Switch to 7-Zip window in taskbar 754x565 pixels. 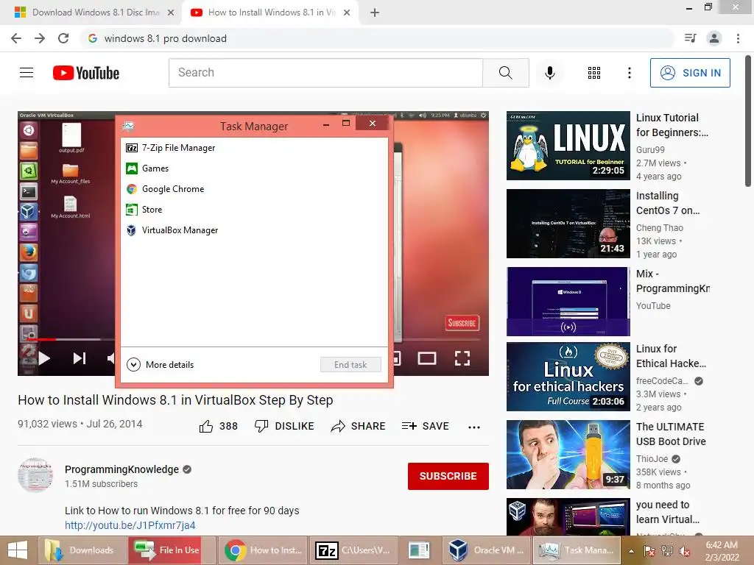tap(353, 550)
